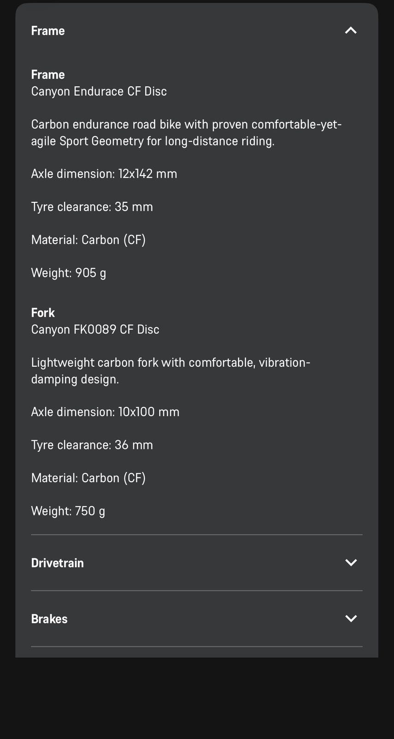The image size is (394, 739).
Task: Click the Weight: 905 g line
Action: (68, 273)
